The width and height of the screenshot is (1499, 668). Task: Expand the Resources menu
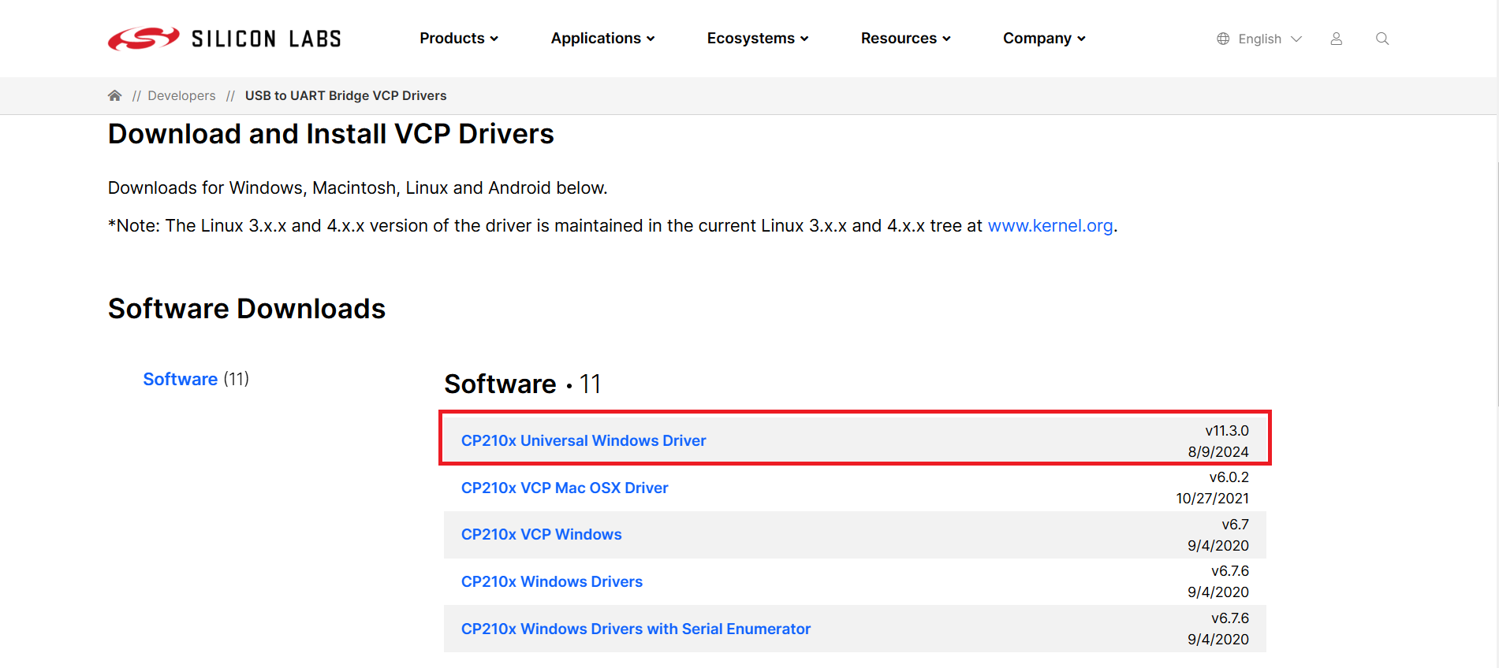906,39
